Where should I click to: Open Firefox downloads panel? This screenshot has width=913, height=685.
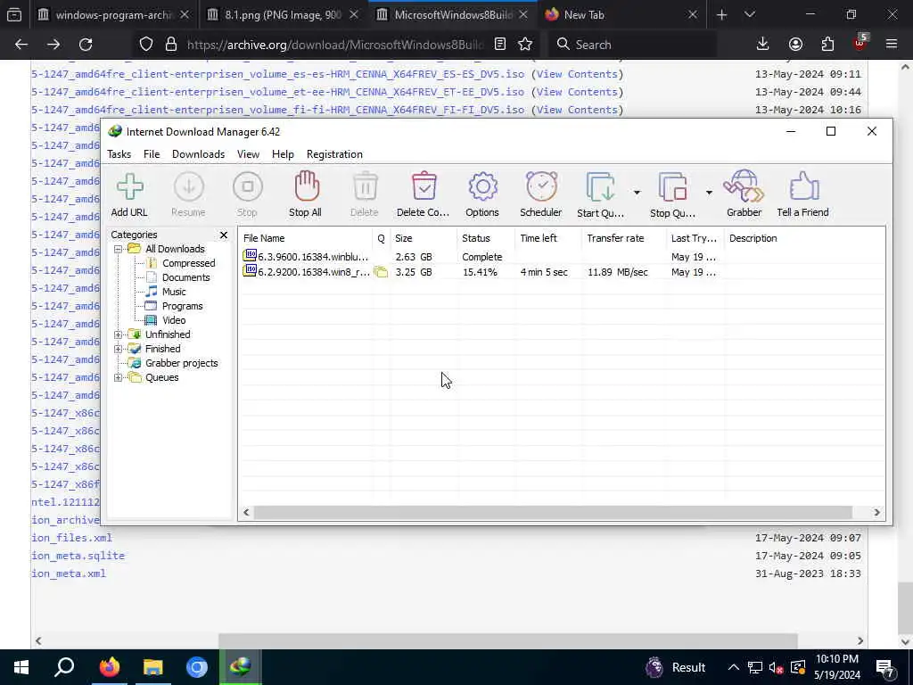coord(762,45)
